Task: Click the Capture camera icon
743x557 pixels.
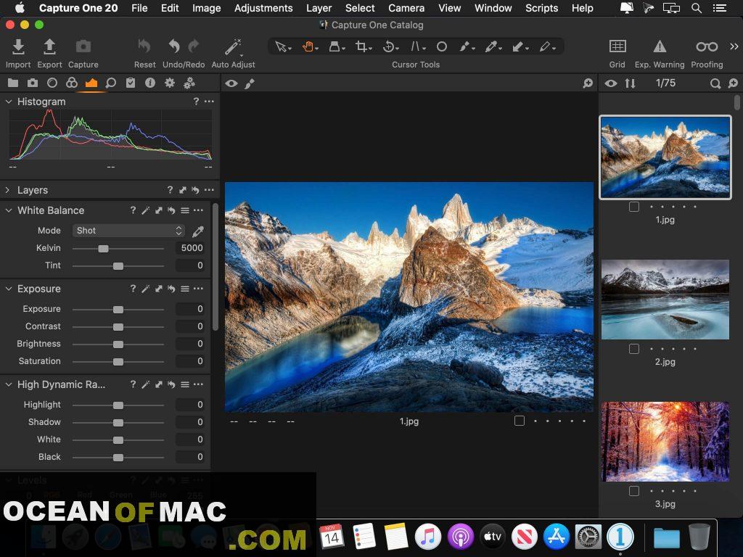Action: tap(83, 46)
